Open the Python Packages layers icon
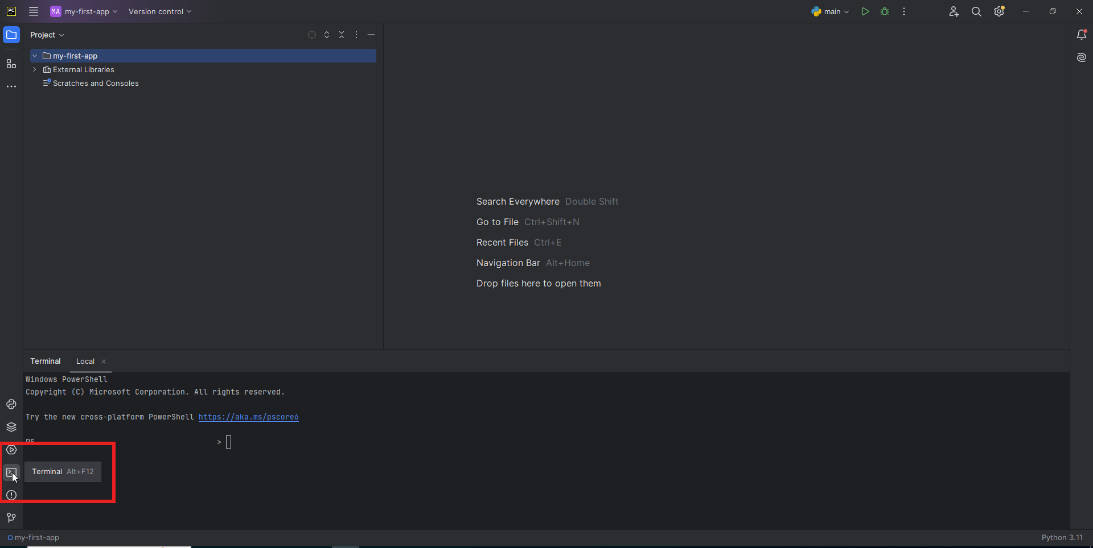This screenshot has height=548, width=1093. pyautogui.click(x=11, y=427)
